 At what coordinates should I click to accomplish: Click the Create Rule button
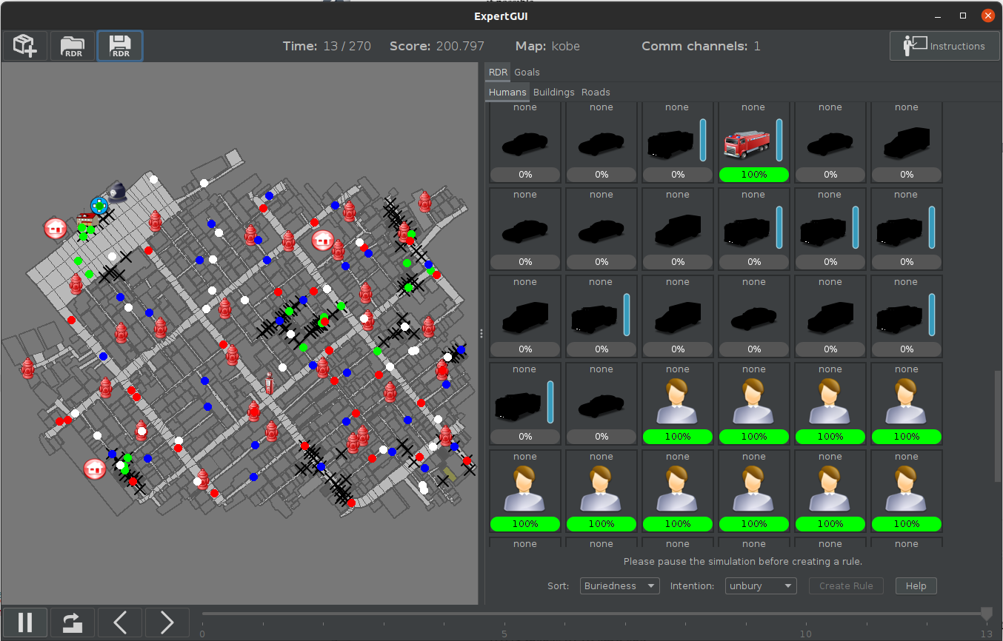coord(846,585)
